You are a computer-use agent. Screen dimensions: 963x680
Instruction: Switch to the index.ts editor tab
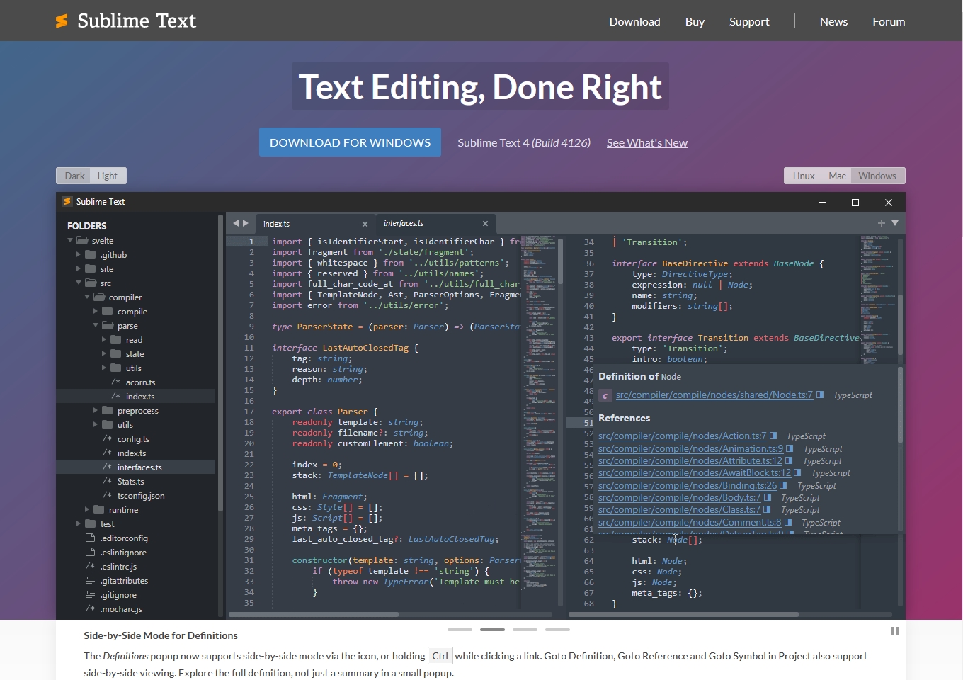[x=314, y=224]
